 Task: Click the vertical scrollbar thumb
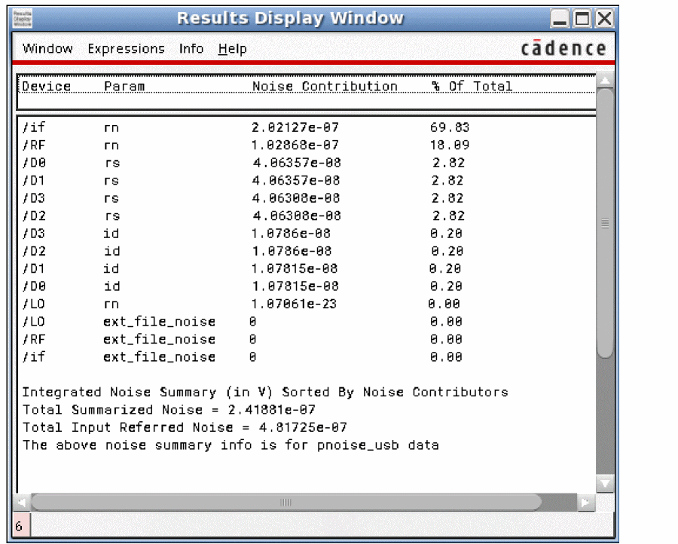pos(605,223)
